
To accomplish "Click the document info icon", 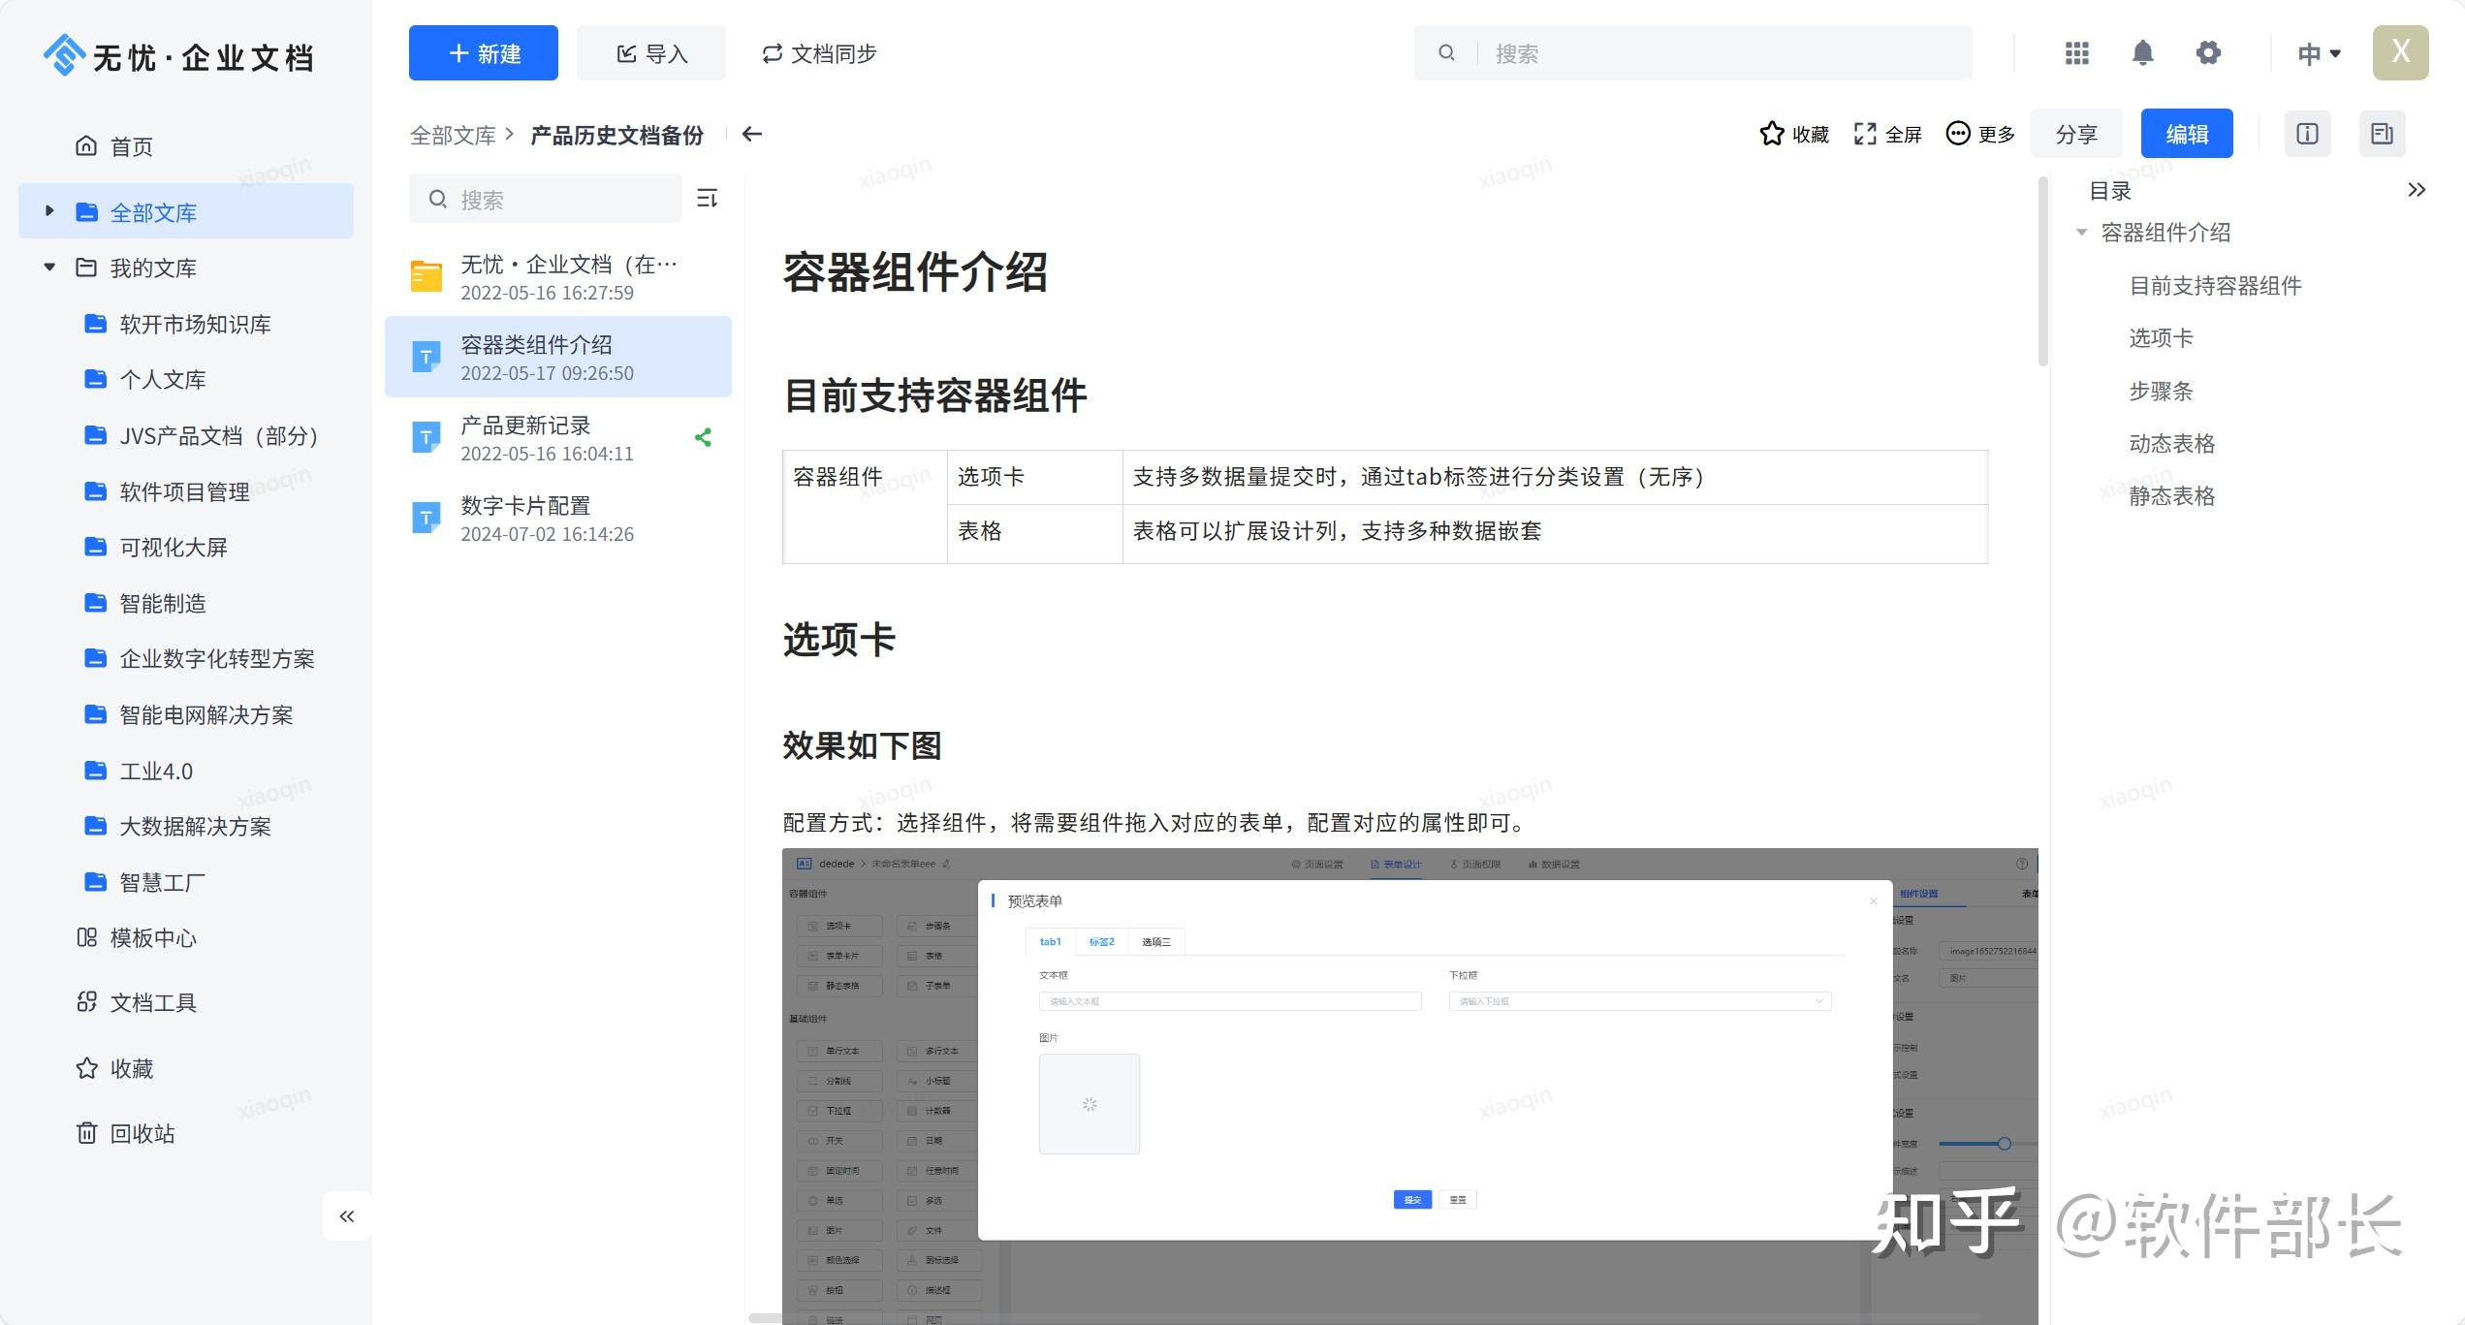I will pos(2307,134).
